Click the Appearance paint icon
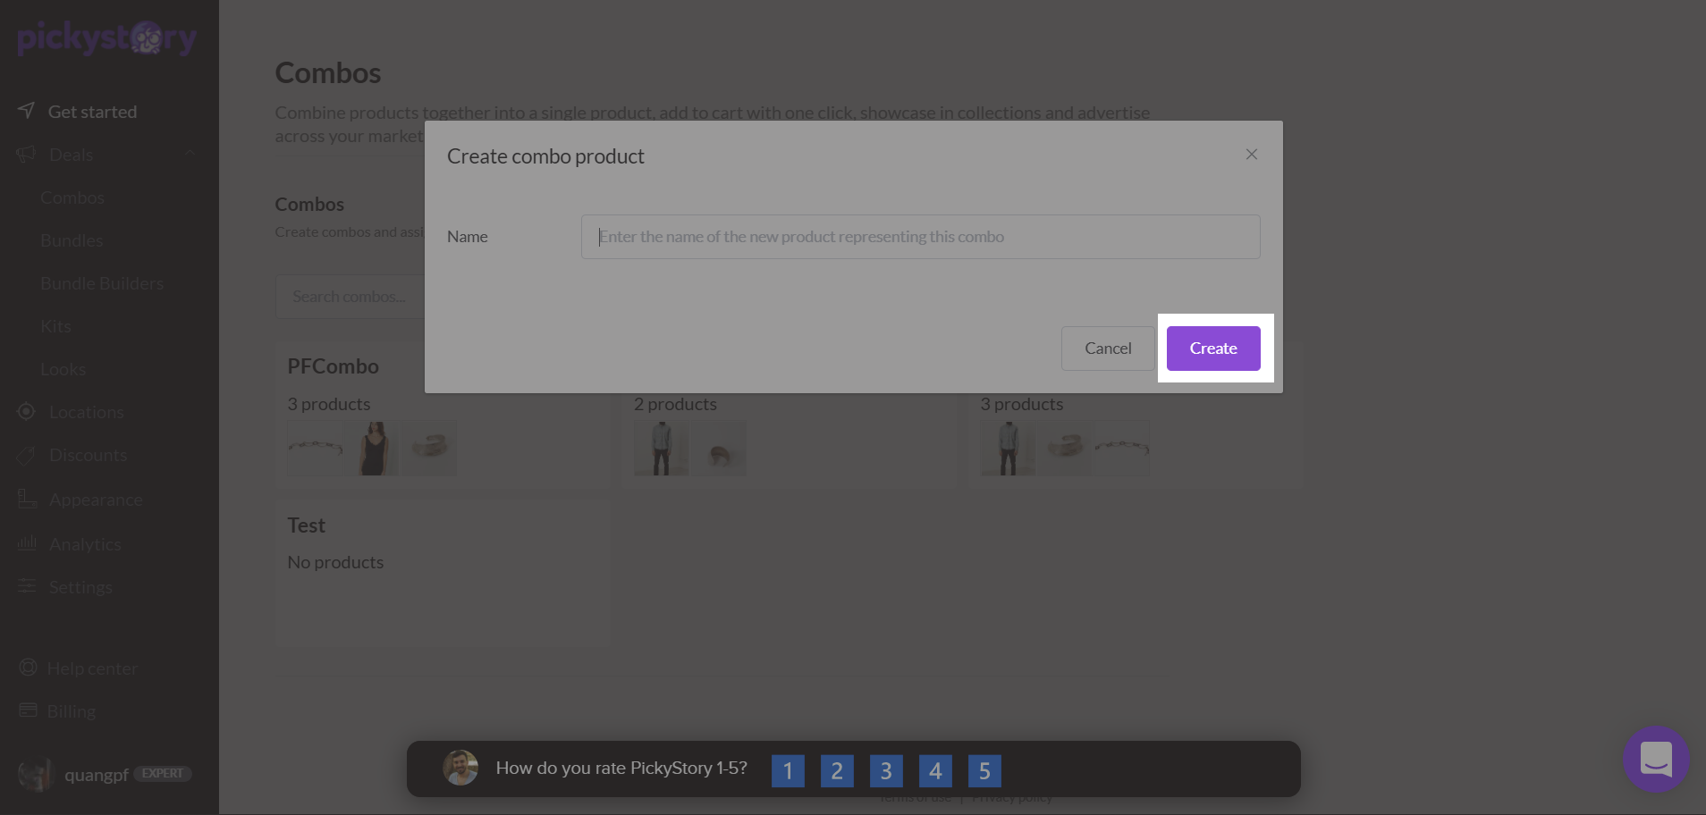Viewport: 1706px width, 815px height. tap(27, 499)
